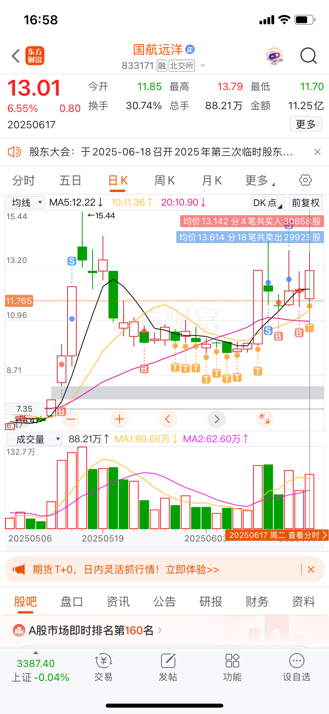Tap the megaphone icon in futures banner
329x714 pixels.
pos(19,569)
